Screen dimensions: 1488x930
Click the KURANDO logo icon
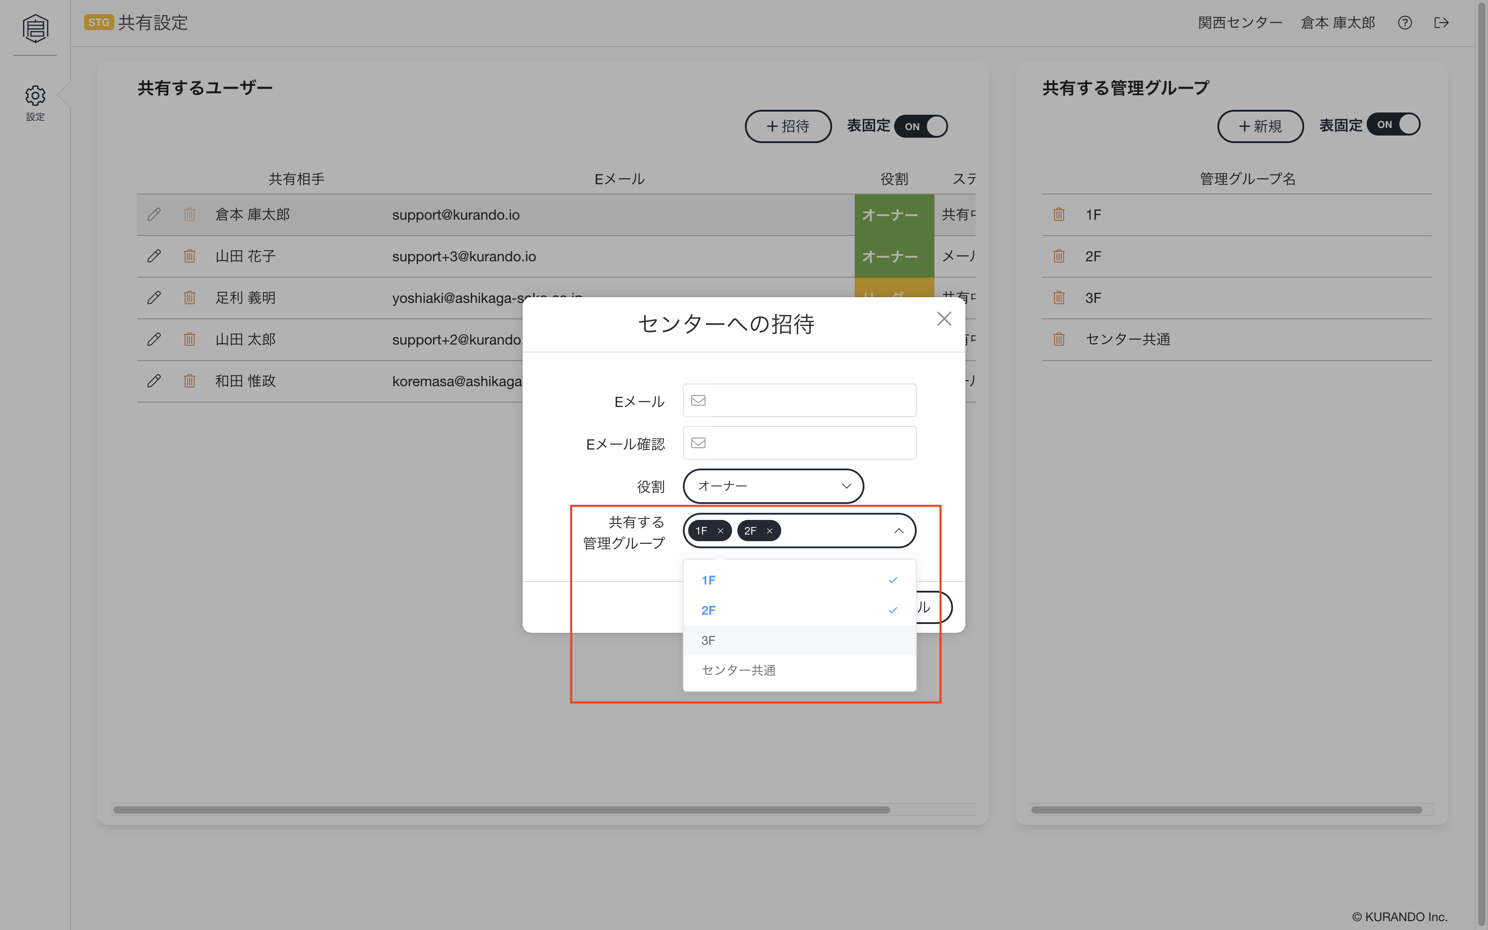click(x=35, y=28)
